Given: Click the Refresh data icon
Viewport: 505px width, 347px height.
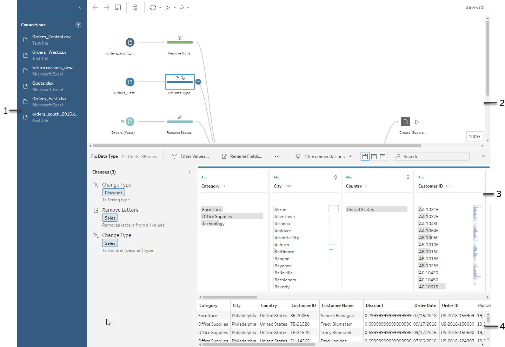Looking at the screenshot, I should 153,7.
